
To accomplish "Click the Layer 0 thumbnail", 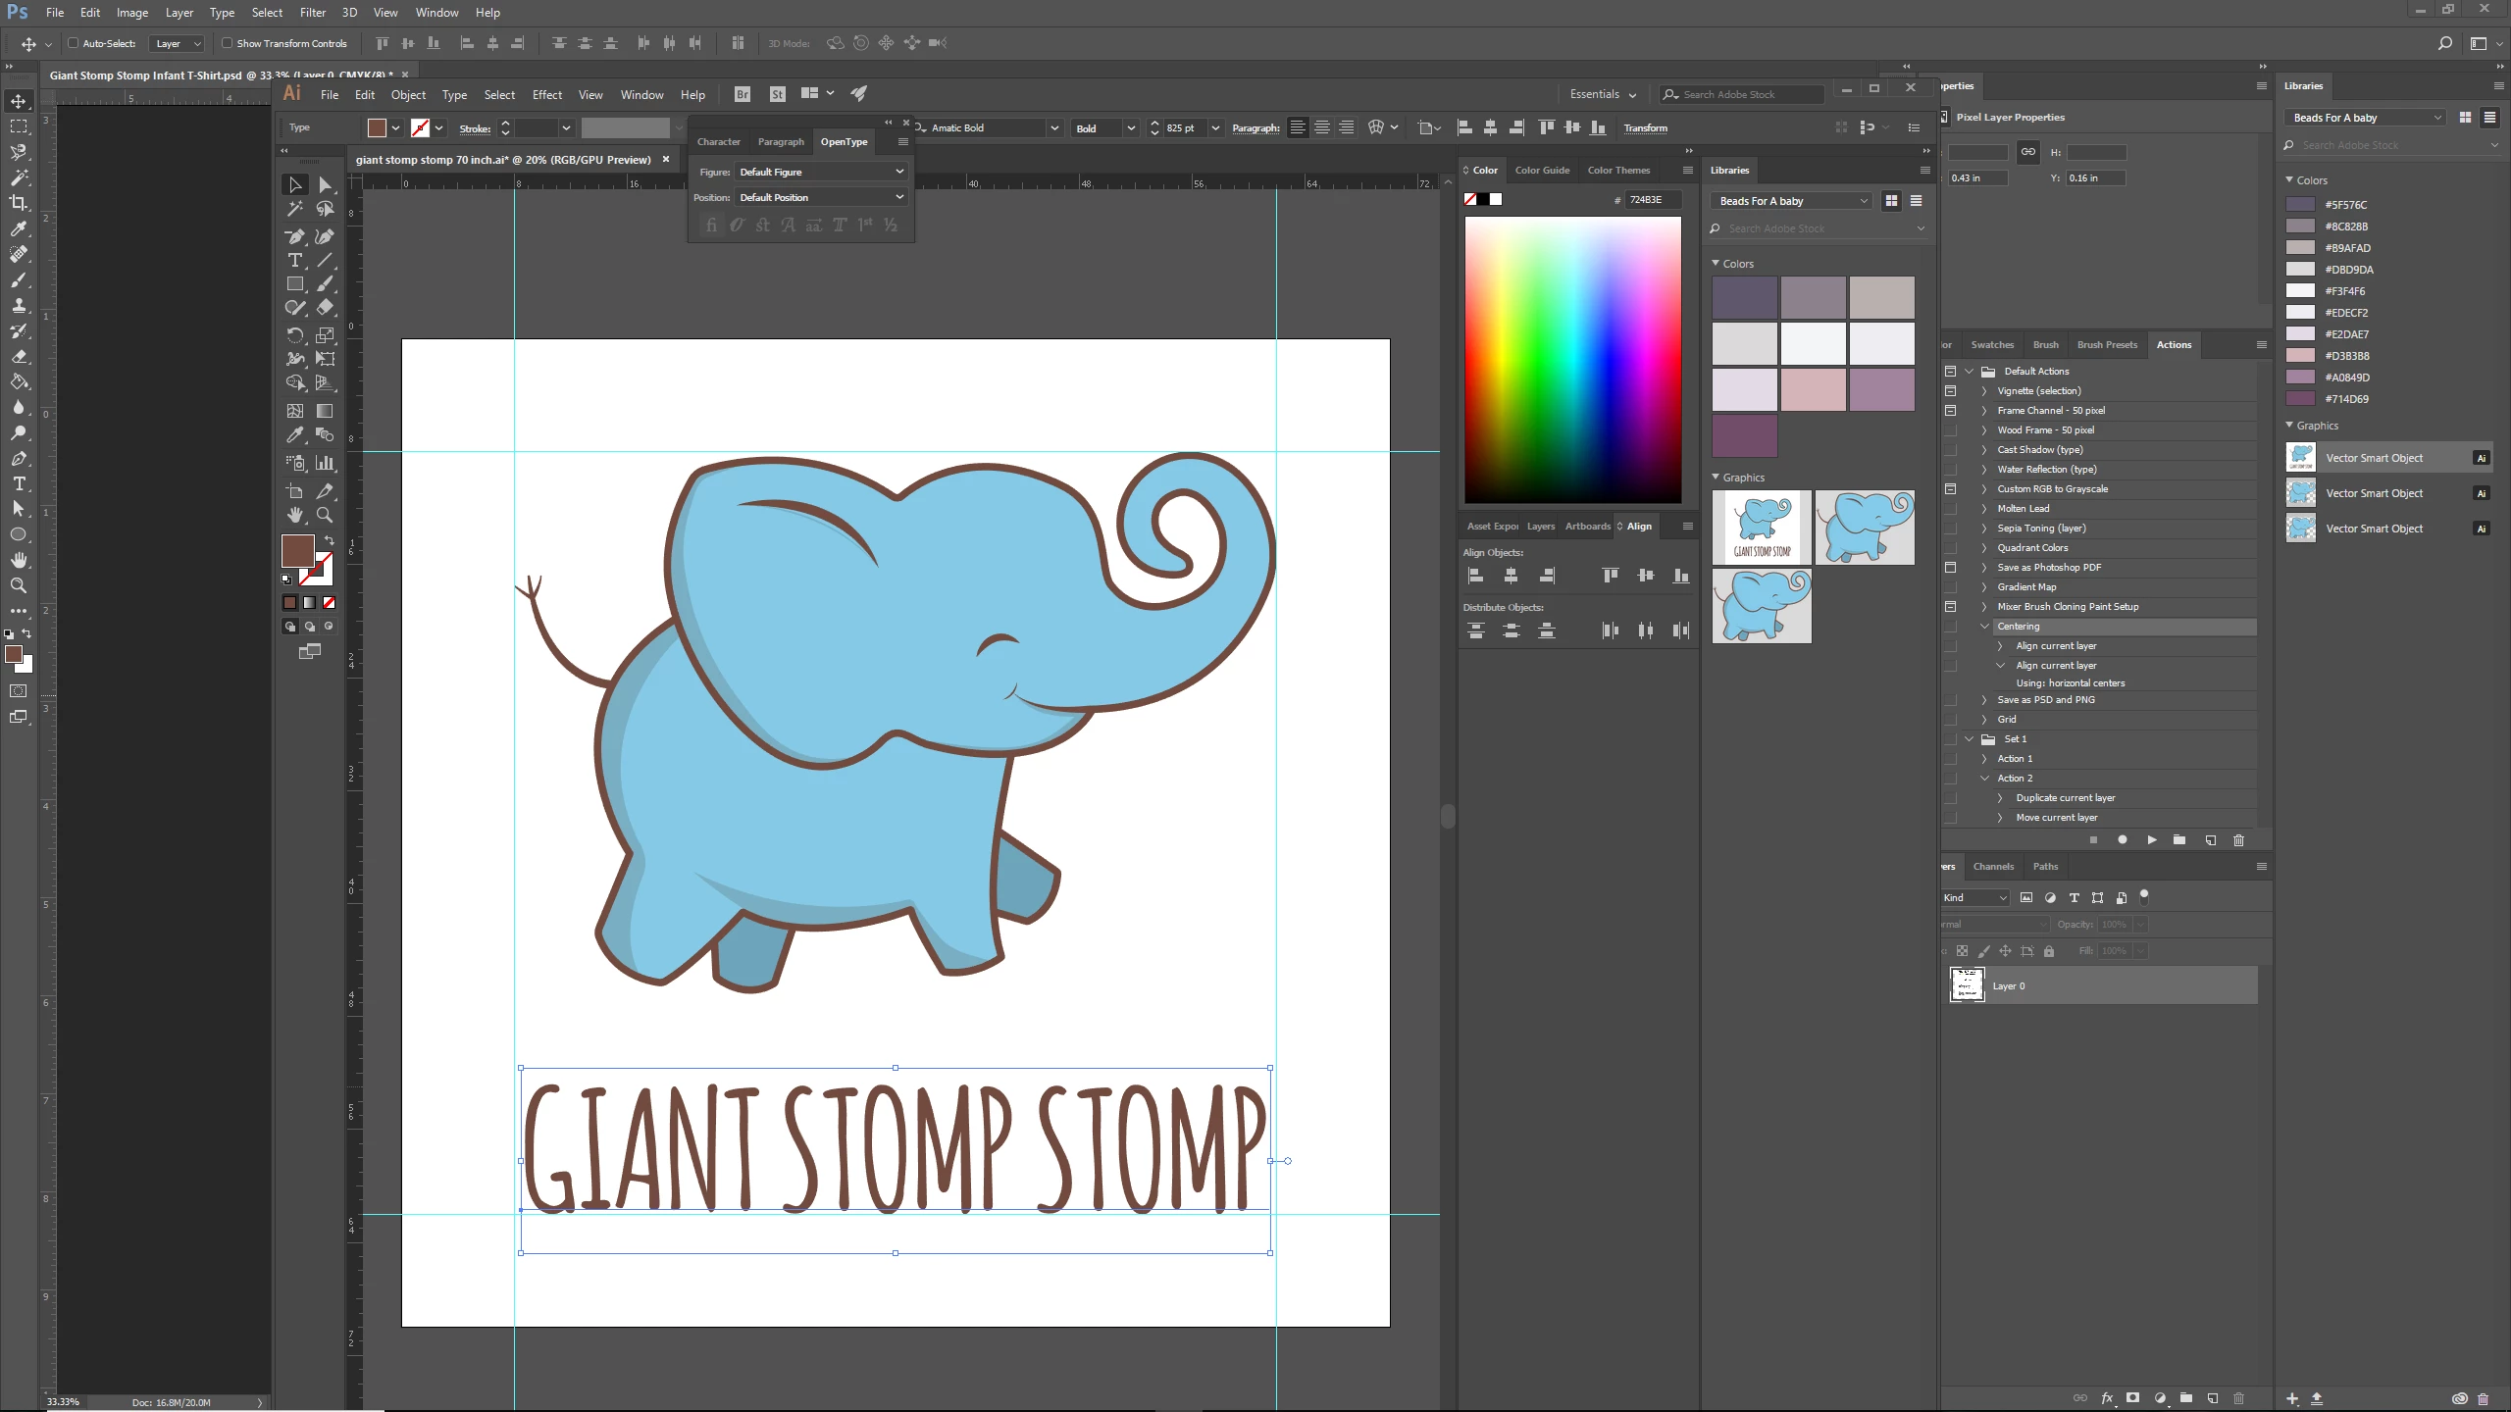I will (x=1967, y=984).
